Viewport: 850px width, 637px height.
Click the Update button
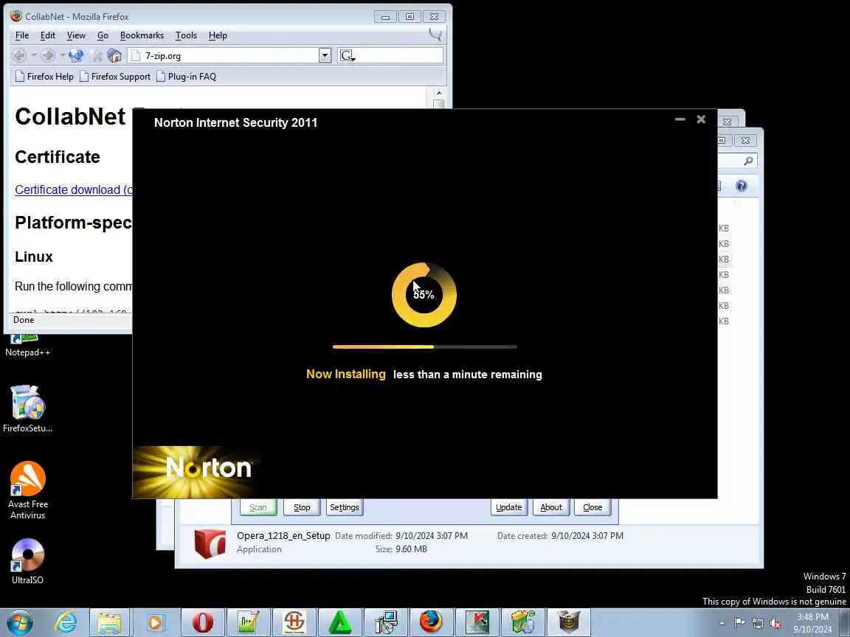[509, 507]
